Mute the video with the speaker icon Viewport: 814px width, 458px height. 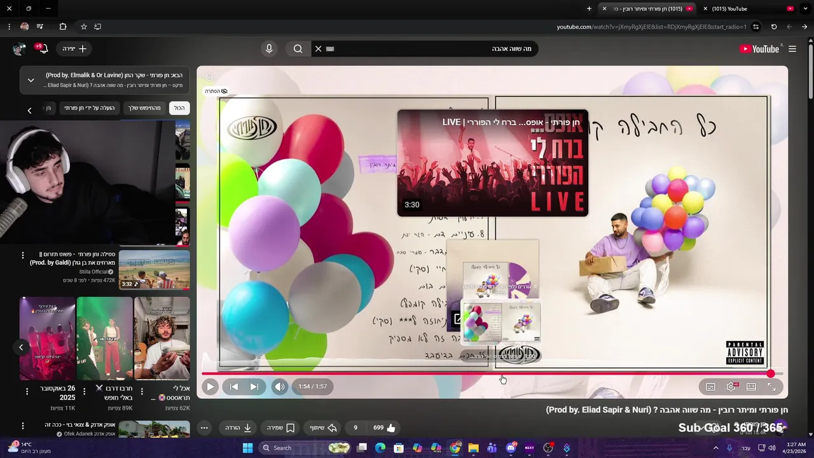point(280,387)
